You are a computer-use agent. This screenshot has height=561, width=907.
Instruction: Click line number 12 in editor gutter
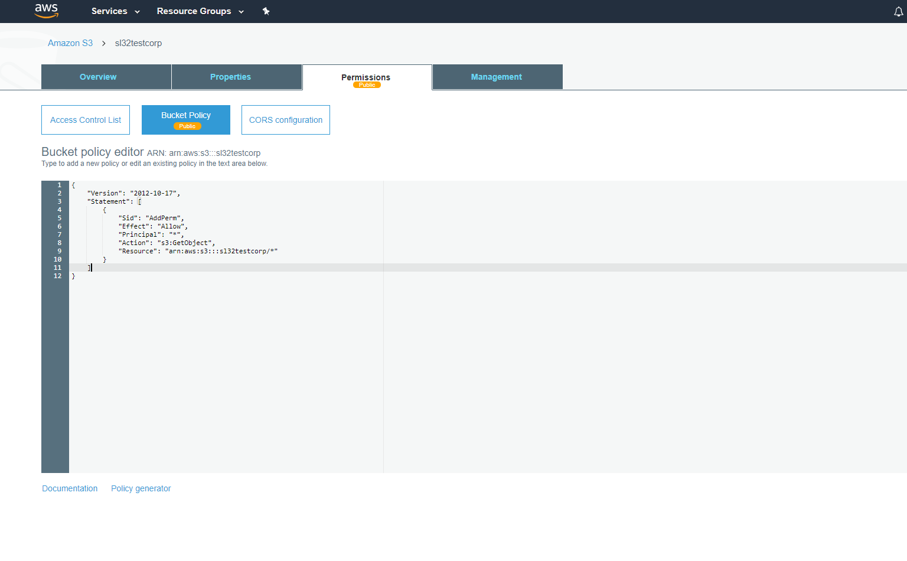[x=57, y=276]
